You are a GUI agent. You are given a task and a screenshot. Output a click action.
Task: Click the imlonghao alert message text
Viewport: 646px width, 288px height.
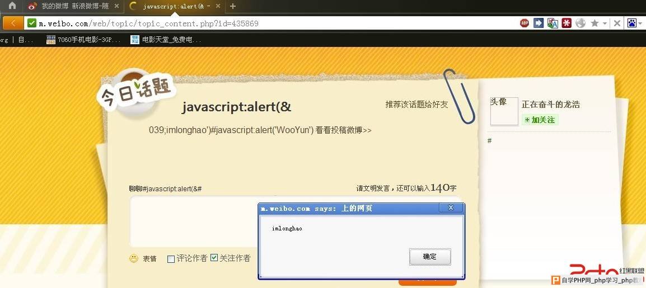coord(287,228)
